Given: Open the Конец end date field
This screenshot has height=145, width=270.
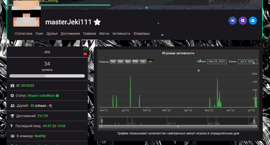Looking at the screenshot, I should coord(247,62).
